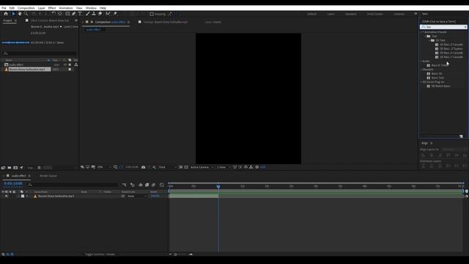This screenshot has height=264, width=469.
Task: Click the current time indicator playhead
Action: 218,186
